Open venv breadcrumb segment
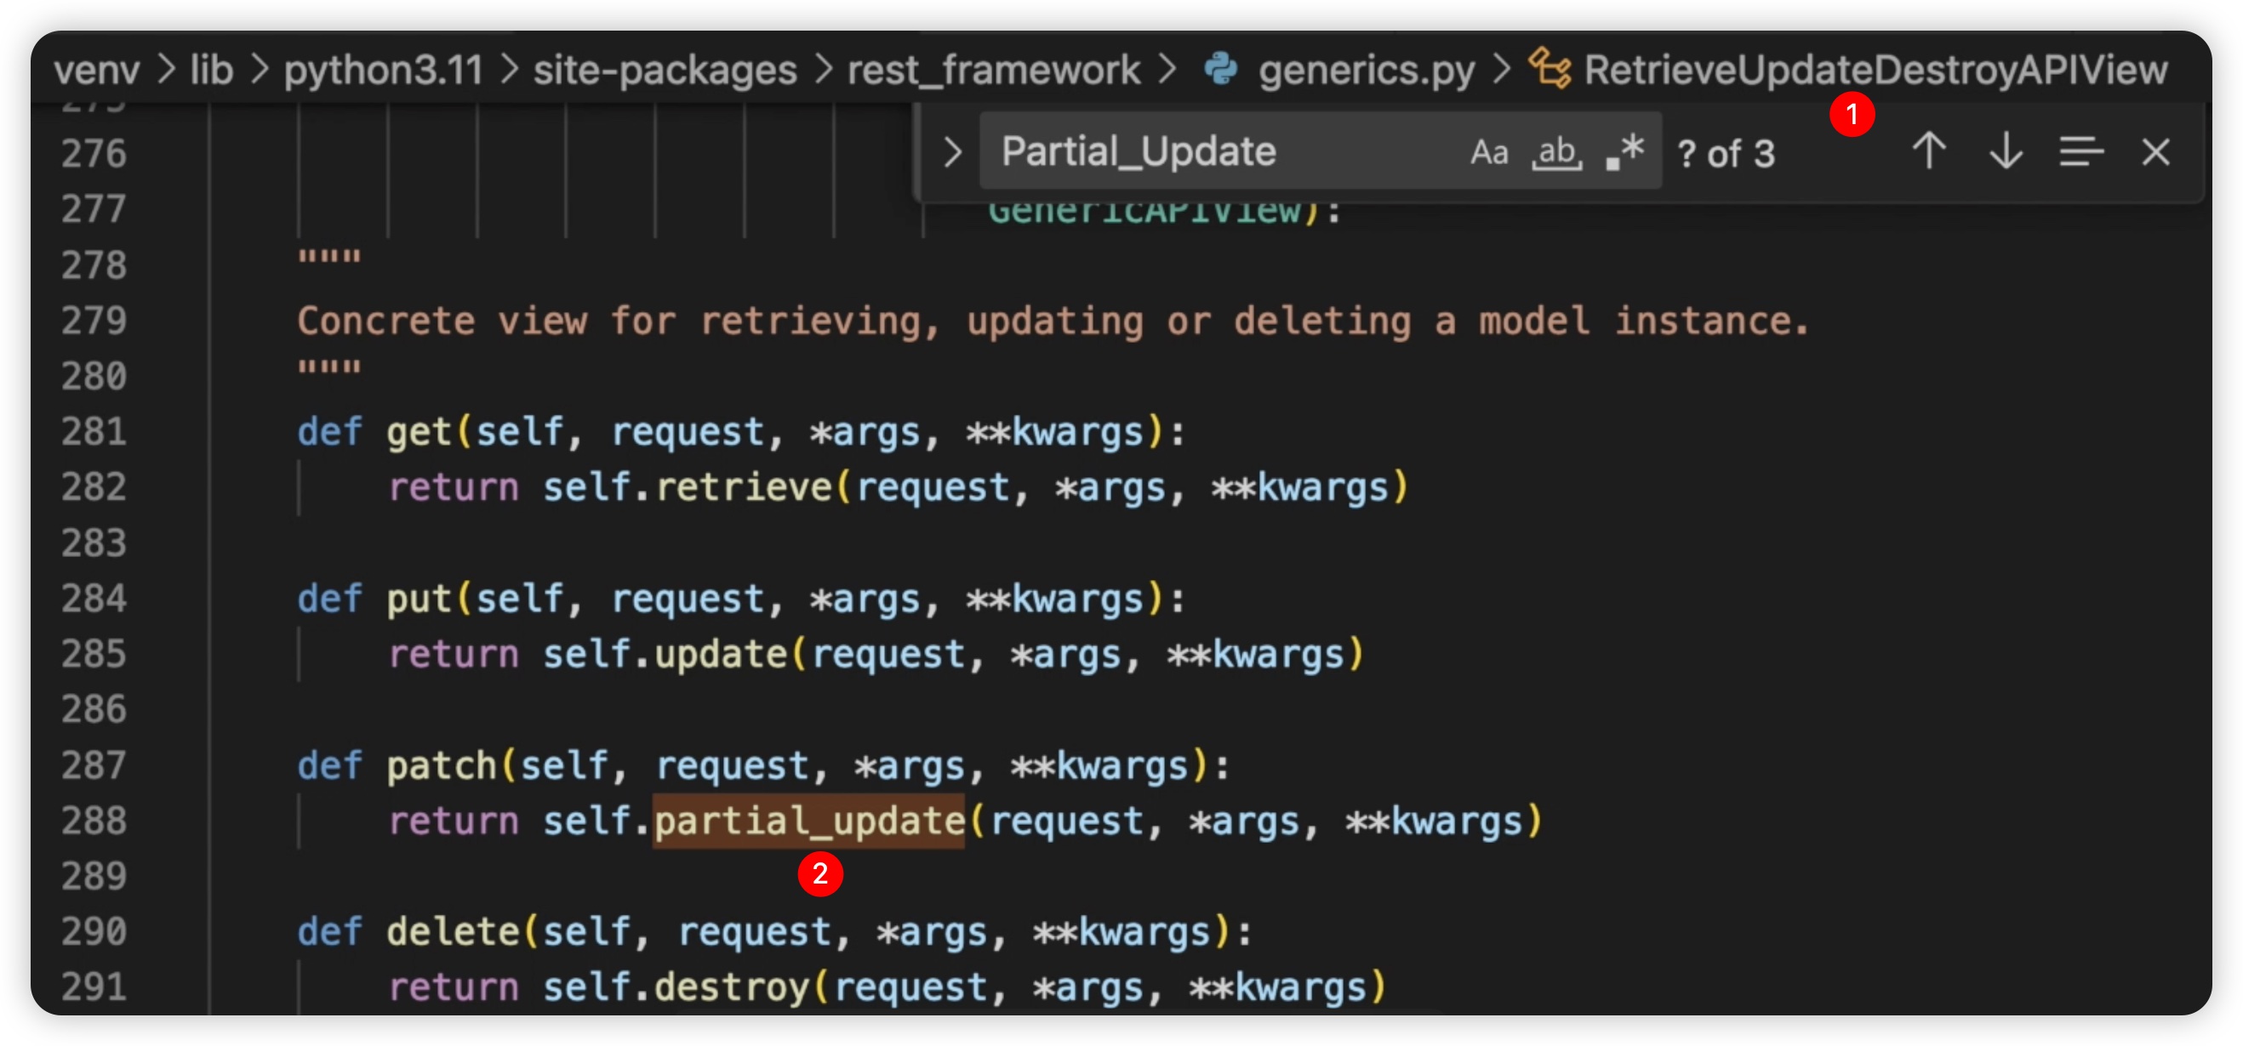The image size is (2243, 1046). [97, 70]
